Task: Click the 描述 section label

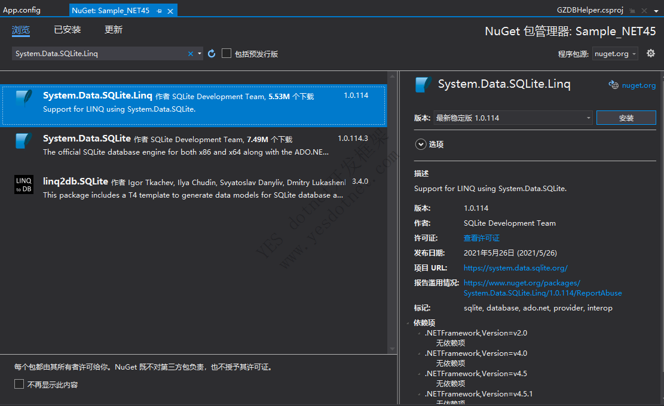Action: tap(421, 173)
